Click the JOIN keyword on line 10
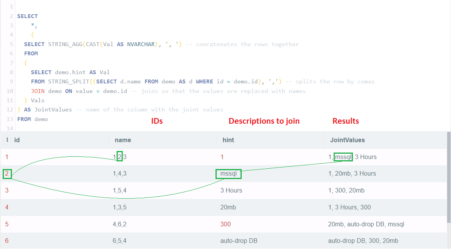 pyautogui.click(x=38, y=91)
